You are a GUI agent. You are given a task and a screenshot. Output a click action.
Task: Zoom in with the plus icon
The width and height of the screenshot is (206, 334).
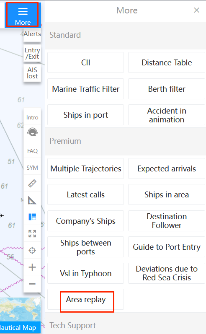[32, 267]
